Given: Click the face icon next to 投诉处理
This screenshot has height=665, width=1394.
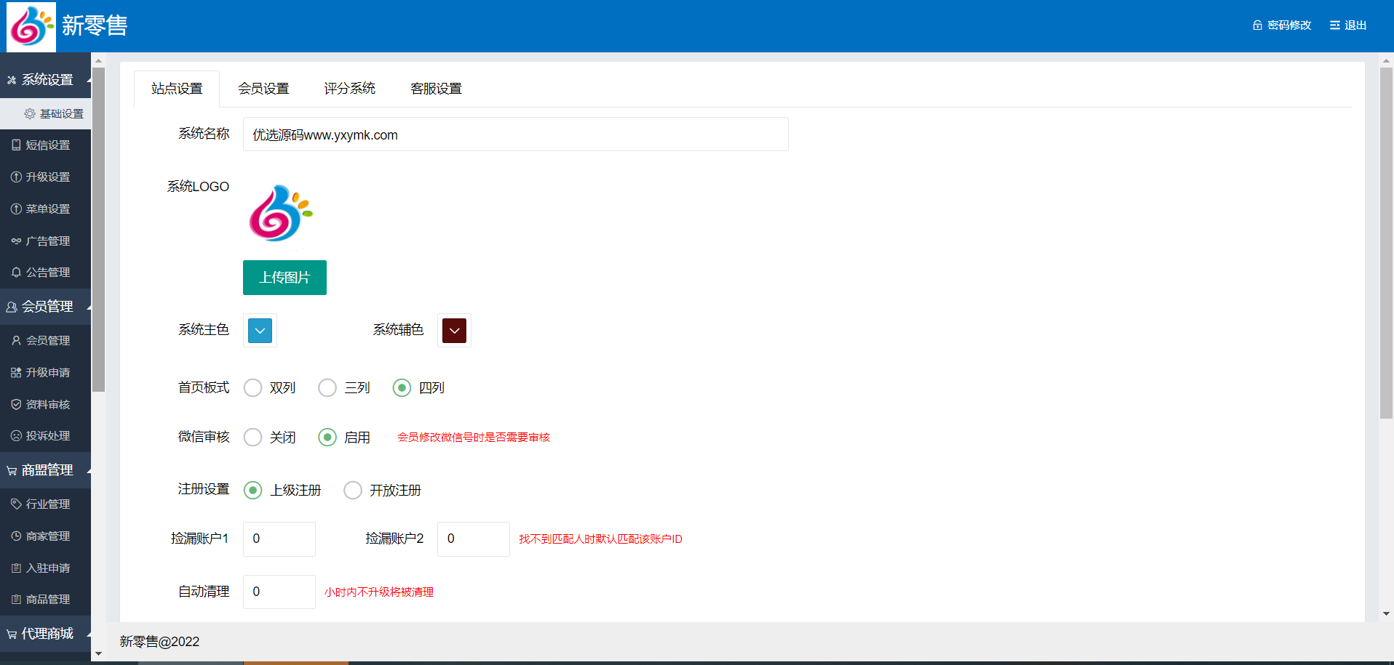Looking at the screenshot, I should coord(16,436).
